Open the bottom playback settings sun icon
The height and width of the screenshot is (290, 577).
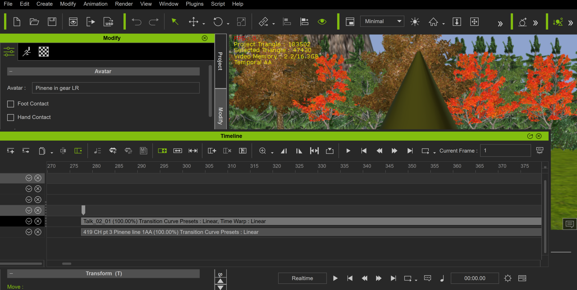(x=508, y=278)
